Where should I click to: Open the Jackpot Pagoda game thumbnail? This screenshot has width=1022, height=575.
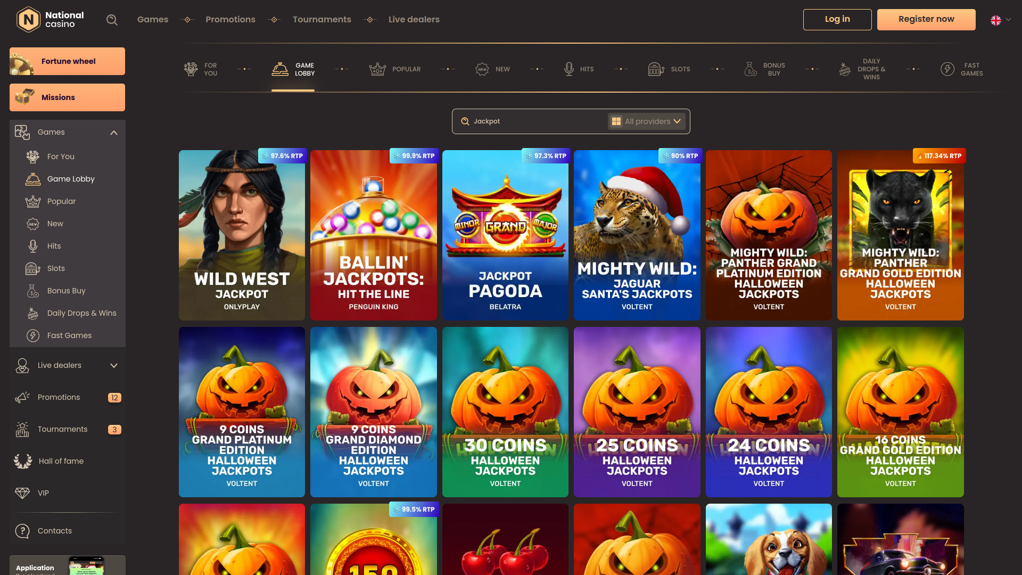point(505,234)
